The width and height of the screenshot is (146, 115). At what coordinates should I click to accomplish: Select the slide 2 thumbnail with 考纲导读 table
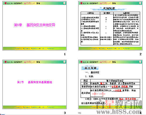[110, 26]
